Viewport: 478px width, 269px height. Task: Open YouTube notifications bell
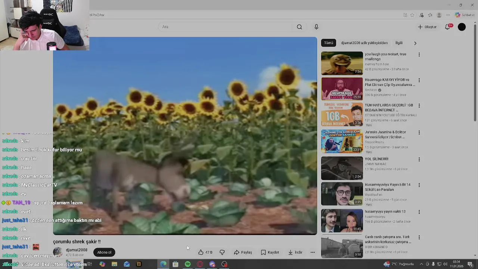click(x=448, y=27)
